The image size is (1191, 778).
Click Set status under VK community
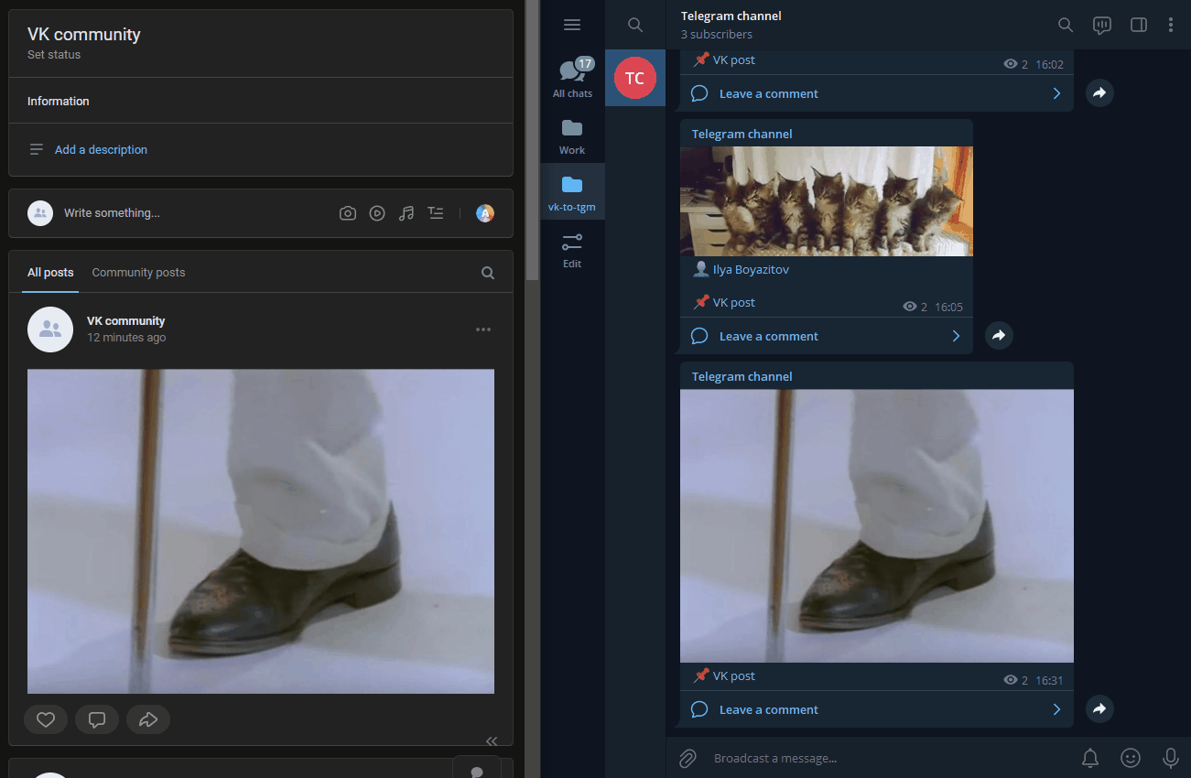click(54, 55)
